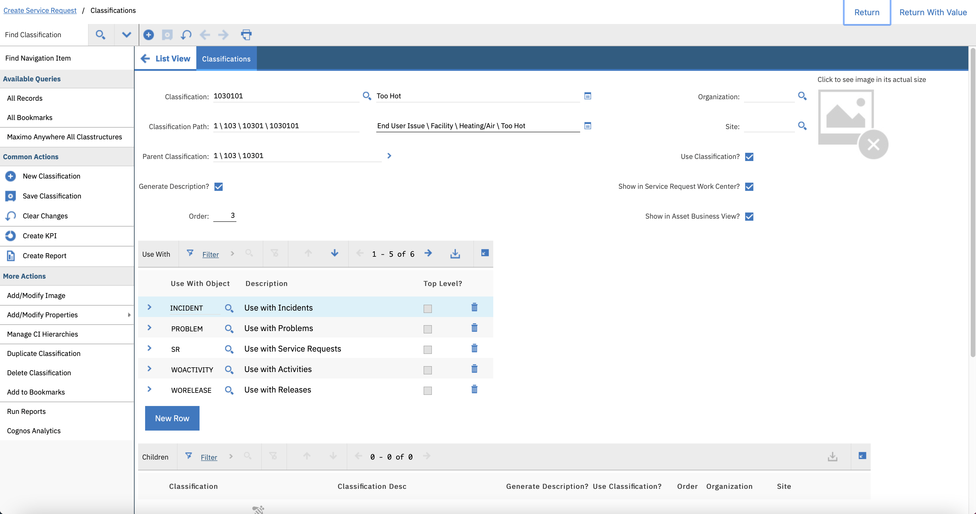Download the Use With table
The image size is (976, 514).
455,253
